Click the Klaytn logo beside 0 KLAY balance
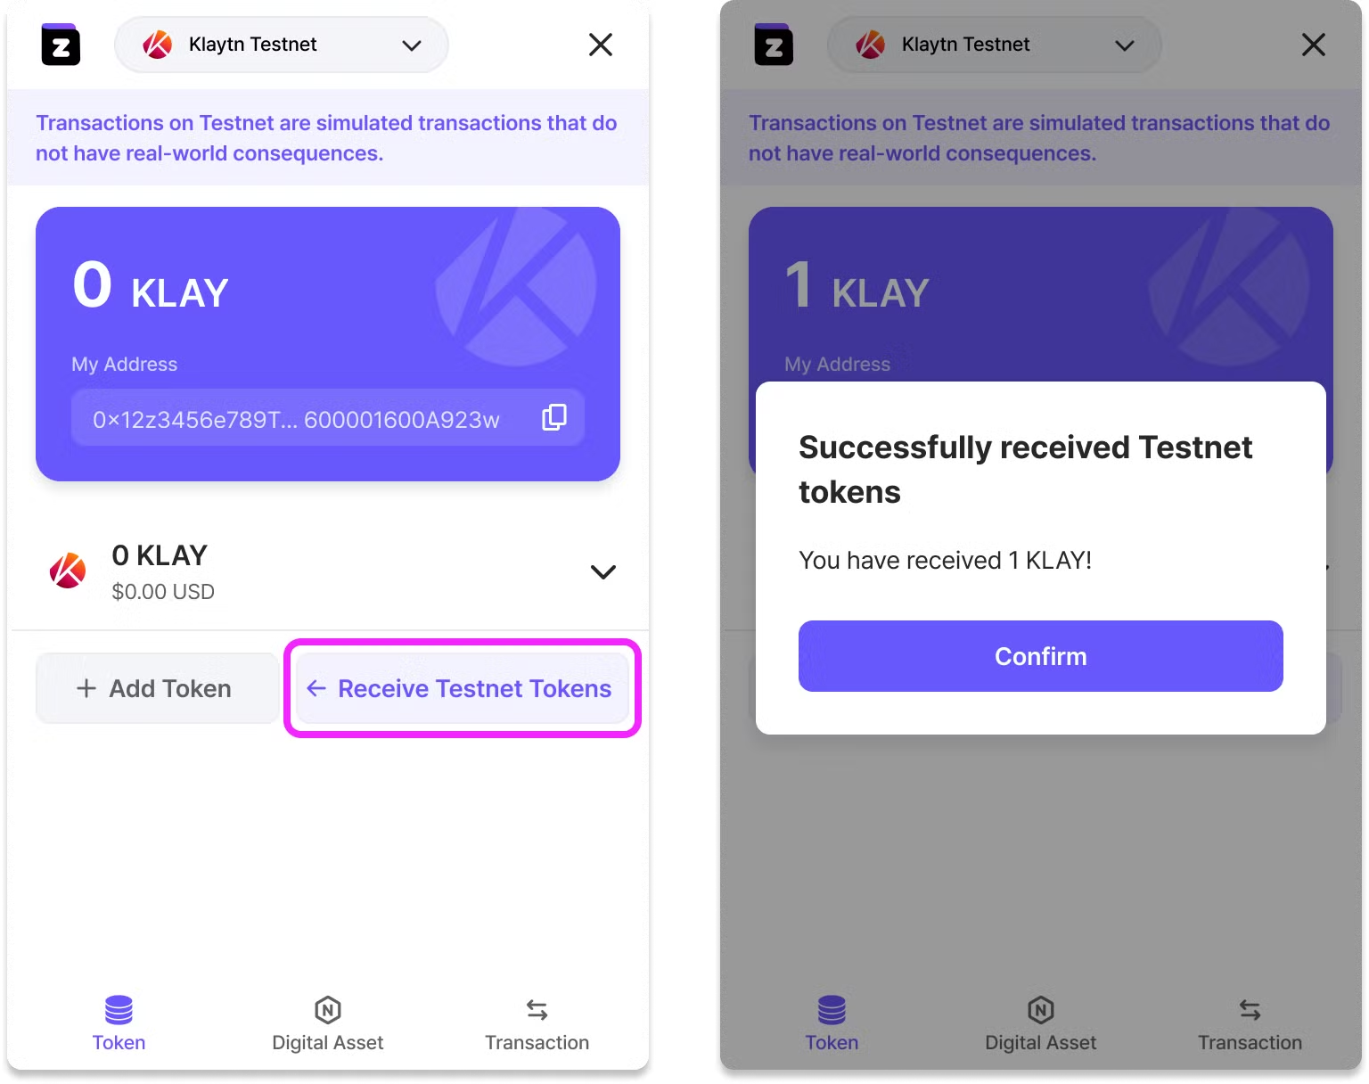 (x=68, y=571)
